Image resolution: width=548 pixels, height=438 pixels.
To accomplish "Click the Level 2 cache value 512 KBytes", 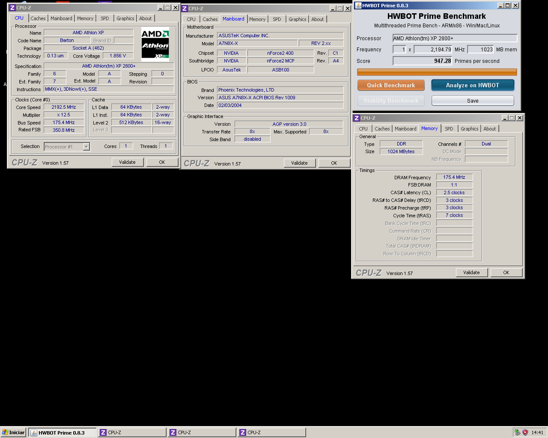I will [131, 122].
